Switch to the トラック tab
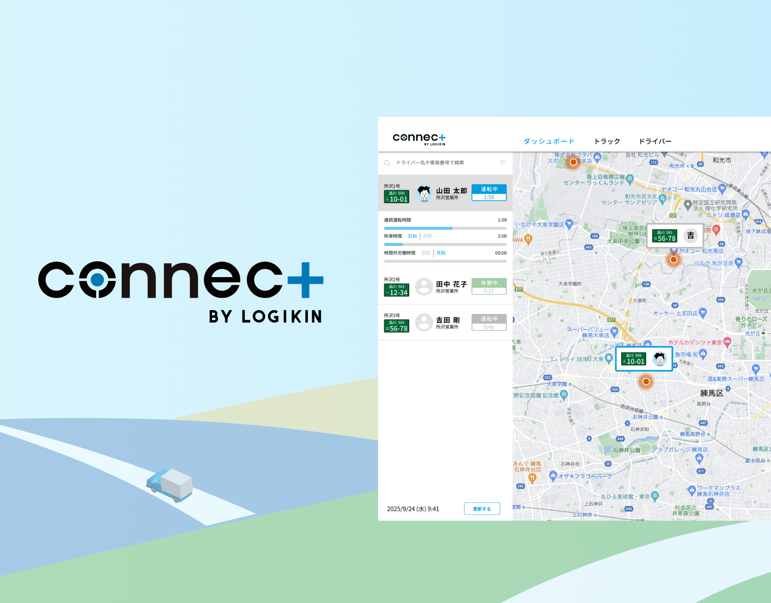This screenshot has width=771, height=603. click(x=607, y=141)
